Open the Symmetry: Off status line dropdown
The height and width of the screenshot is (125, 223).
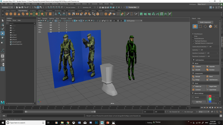[x=87, y=7]
